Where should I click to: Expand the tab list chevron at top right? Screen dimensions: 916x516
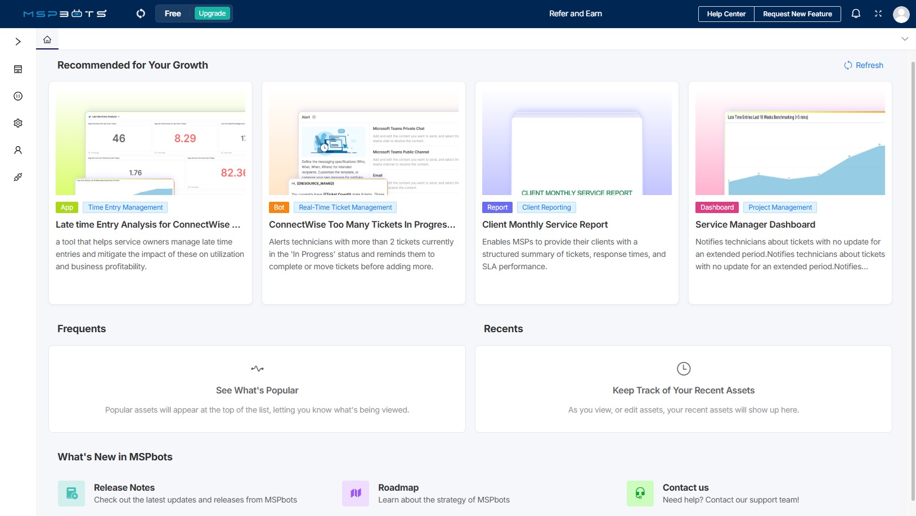(905, 39)
